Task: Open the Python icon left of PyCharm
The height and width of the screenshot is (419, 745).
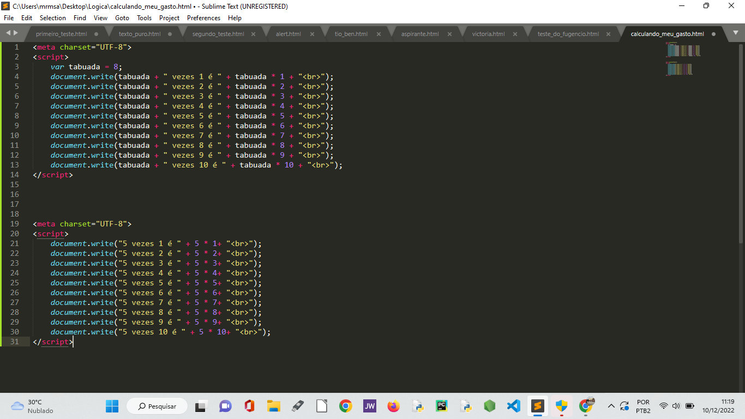Action: tap(418, 406)
